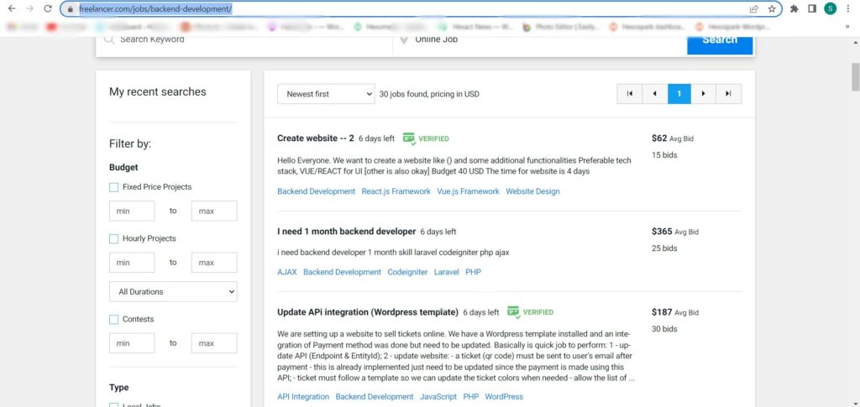Screen dimensions: 860x407
Task: Select page 1 in pagination
Action: tap(679, 94)
